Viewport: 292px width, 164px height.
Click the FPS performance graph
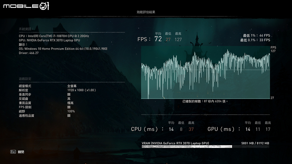pos(205,72)
